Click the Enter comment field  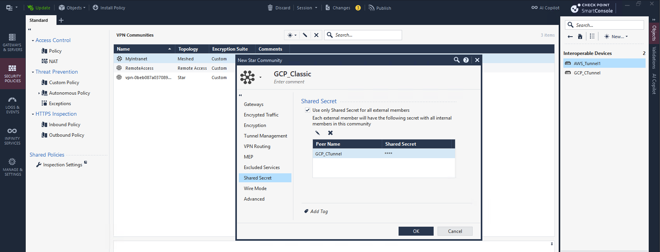tap(289, 82)
